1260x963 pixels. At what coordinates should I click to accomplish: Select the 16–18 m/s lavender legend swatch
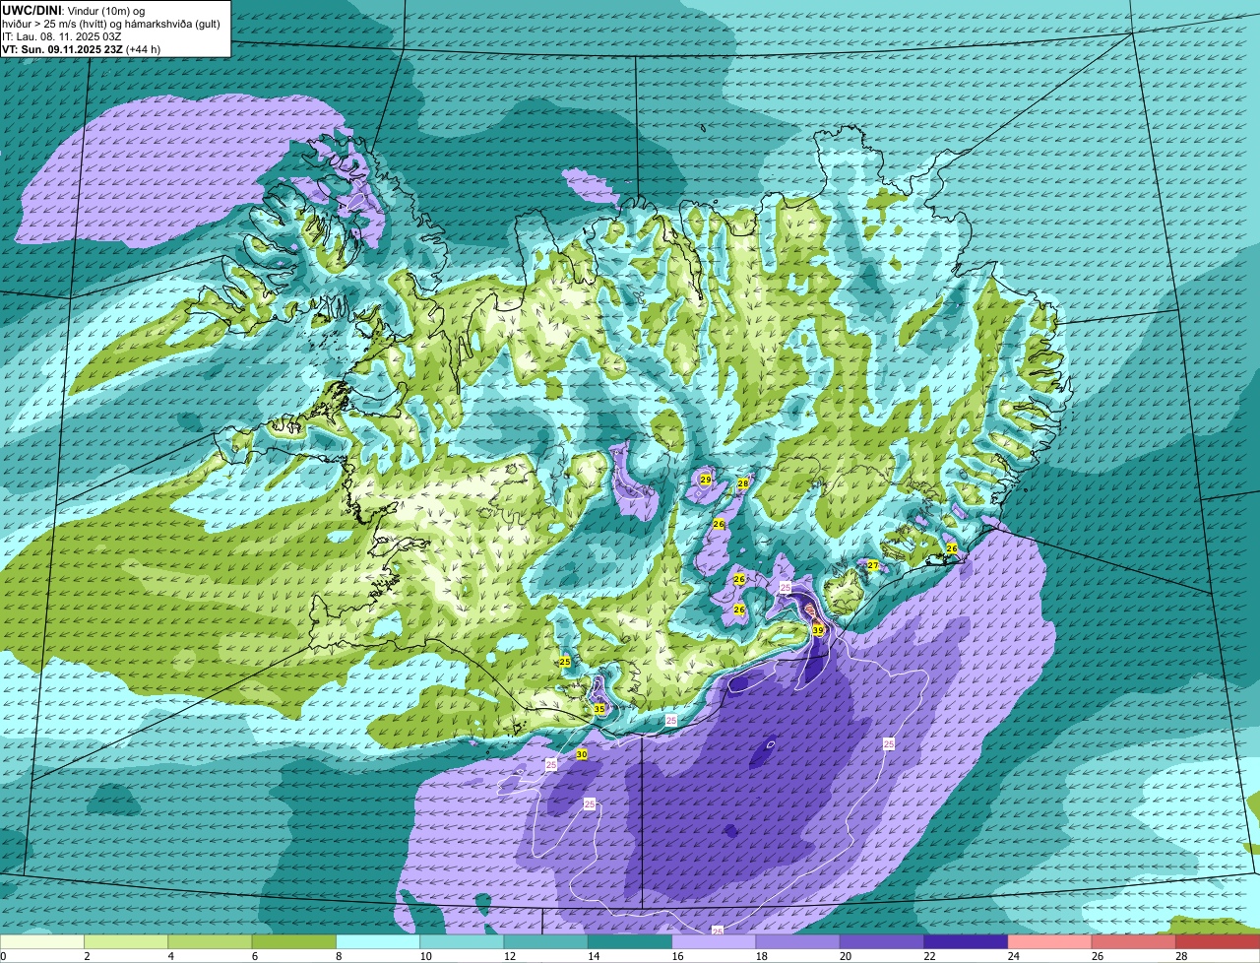(715, 941)
